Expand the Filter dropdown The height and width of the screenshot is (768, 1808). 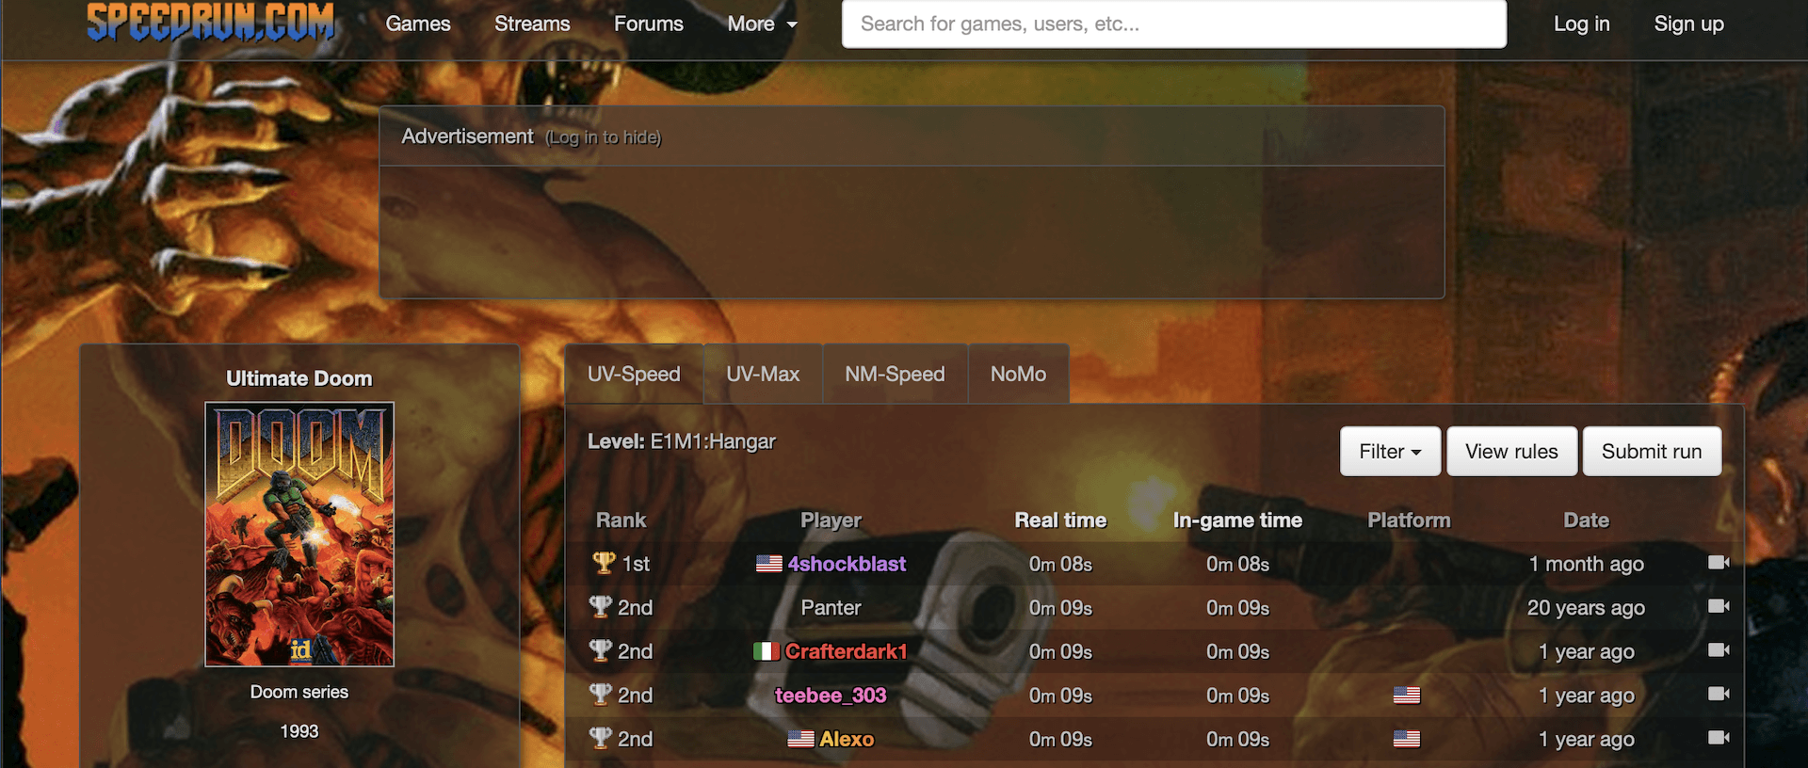tap(1390, 451)
